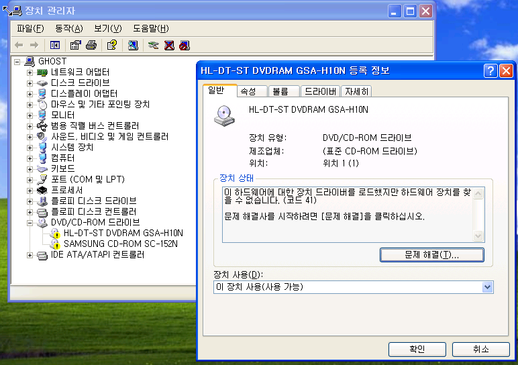Click the Disable device toolbar icon

(185, 45)
